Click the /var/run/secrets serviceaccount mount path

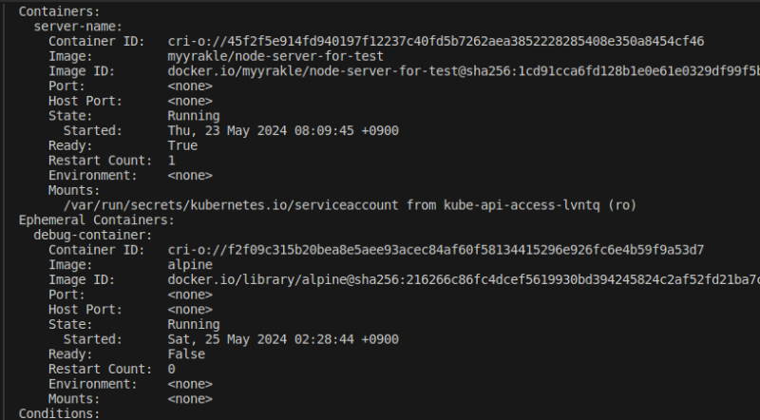coord(233,204)
